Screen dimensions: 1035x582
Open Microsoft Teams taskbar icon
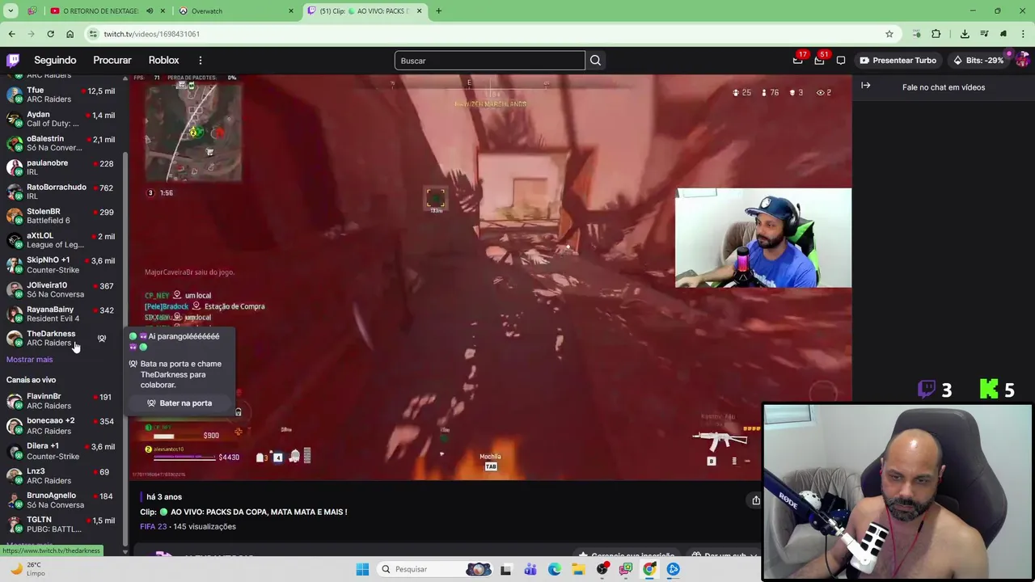click(530, 569)
